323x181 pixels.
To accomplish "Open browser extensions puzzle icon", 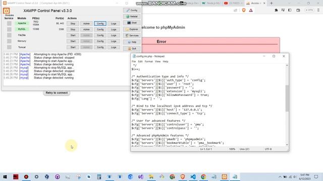I will [276, 10].
